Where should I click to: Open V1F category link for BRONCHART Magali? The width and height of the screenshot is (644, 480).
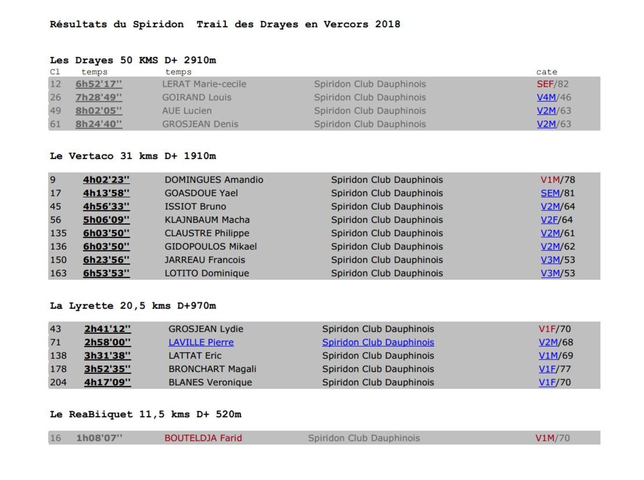pos(547,369)
